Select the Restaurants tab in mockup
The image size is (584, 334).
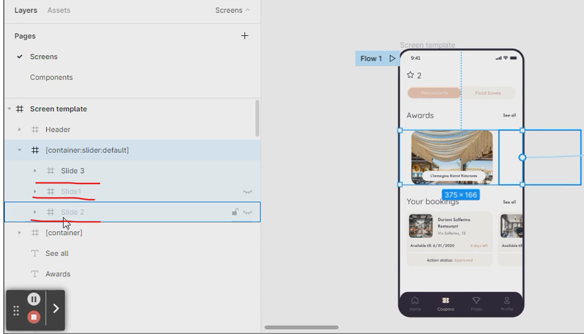[x=435, y=93]
